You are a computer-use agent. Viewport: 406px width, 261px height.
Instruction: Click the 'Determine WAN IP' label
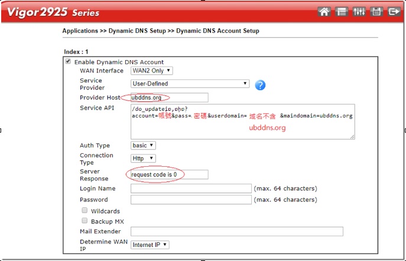[x=103, y=245]
